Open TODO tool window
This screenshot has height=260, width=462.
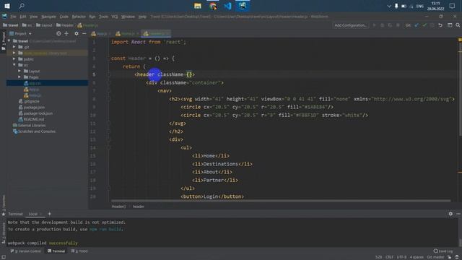pos(79,251)
